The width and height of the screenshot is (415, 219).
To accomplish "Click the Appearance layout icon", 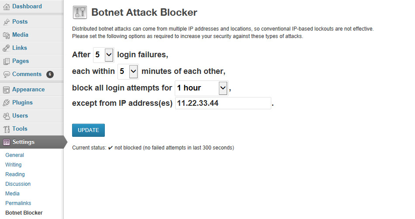I will tap(7, 90).
